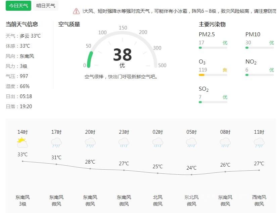279x213 pixels.
Task: Click the 14时 hour label
Action: click(x=22, y=132)
